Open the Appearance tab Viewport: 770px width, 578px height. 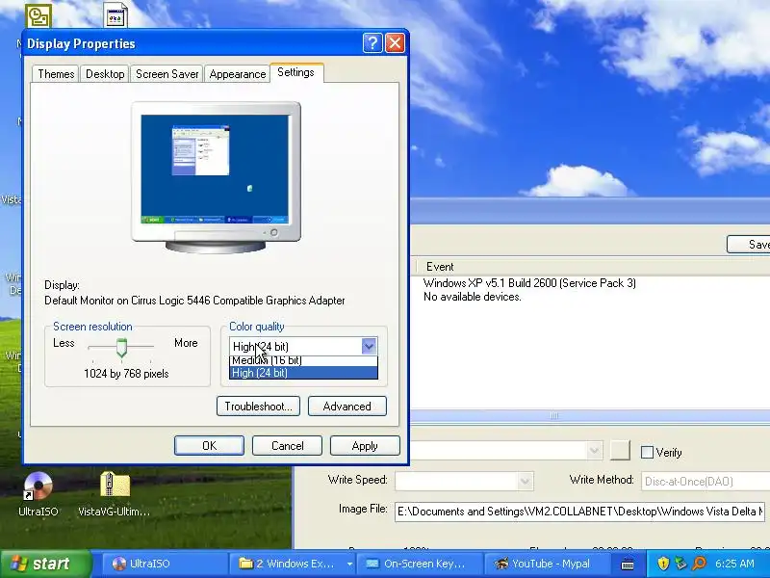237,74
